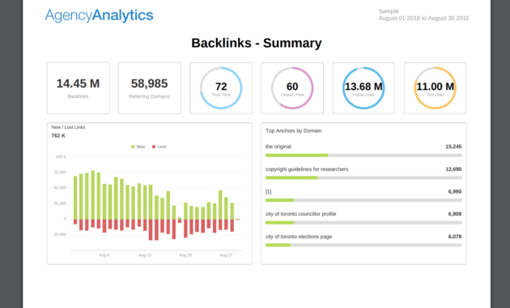
Task: Click the Aug 13 axis label
Action: pyautogui.click(x=145, y=255)
